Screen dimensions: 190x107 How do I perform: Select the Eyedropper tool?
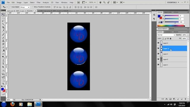coord(3,31)
